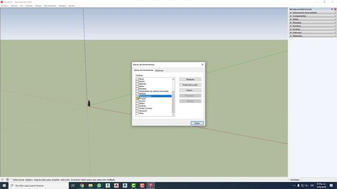Screen dimensions: 337x189
Task: Click the status bar help question icon
Action: pyautogui.click(x=2, y=180)
